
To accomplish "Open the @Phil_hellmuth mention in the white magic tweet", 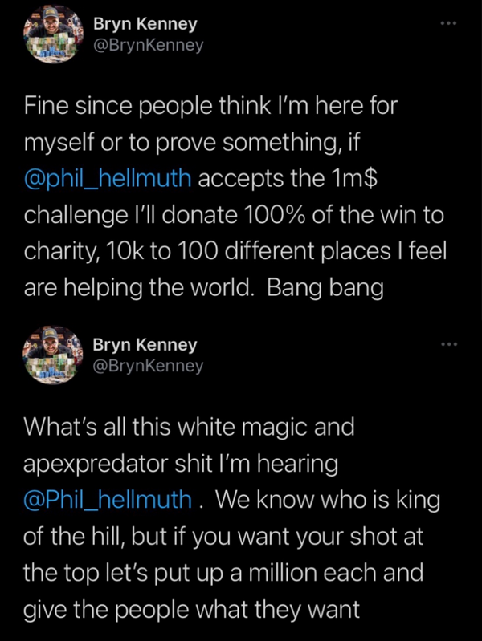I will click(108, 499).
